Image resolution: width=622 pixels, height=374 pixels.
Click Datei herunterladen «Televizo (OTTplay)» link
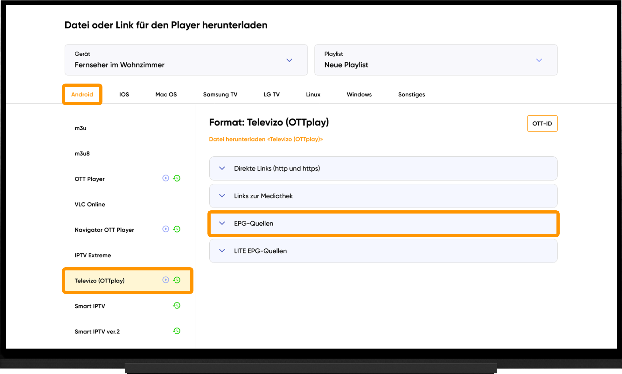[266, 139]
